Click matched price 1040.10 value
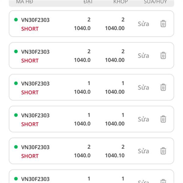The image size is (183, 183). coord(115,156)
